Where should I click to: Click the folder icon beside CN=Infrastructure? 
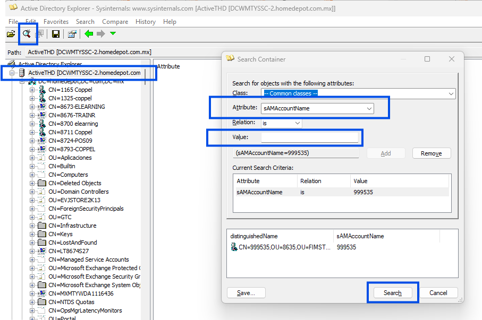pos(42,226)
